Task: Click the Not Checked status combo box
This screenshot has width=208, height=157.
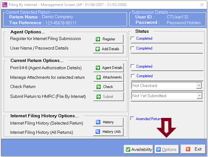Action: (x=166, y=85)
